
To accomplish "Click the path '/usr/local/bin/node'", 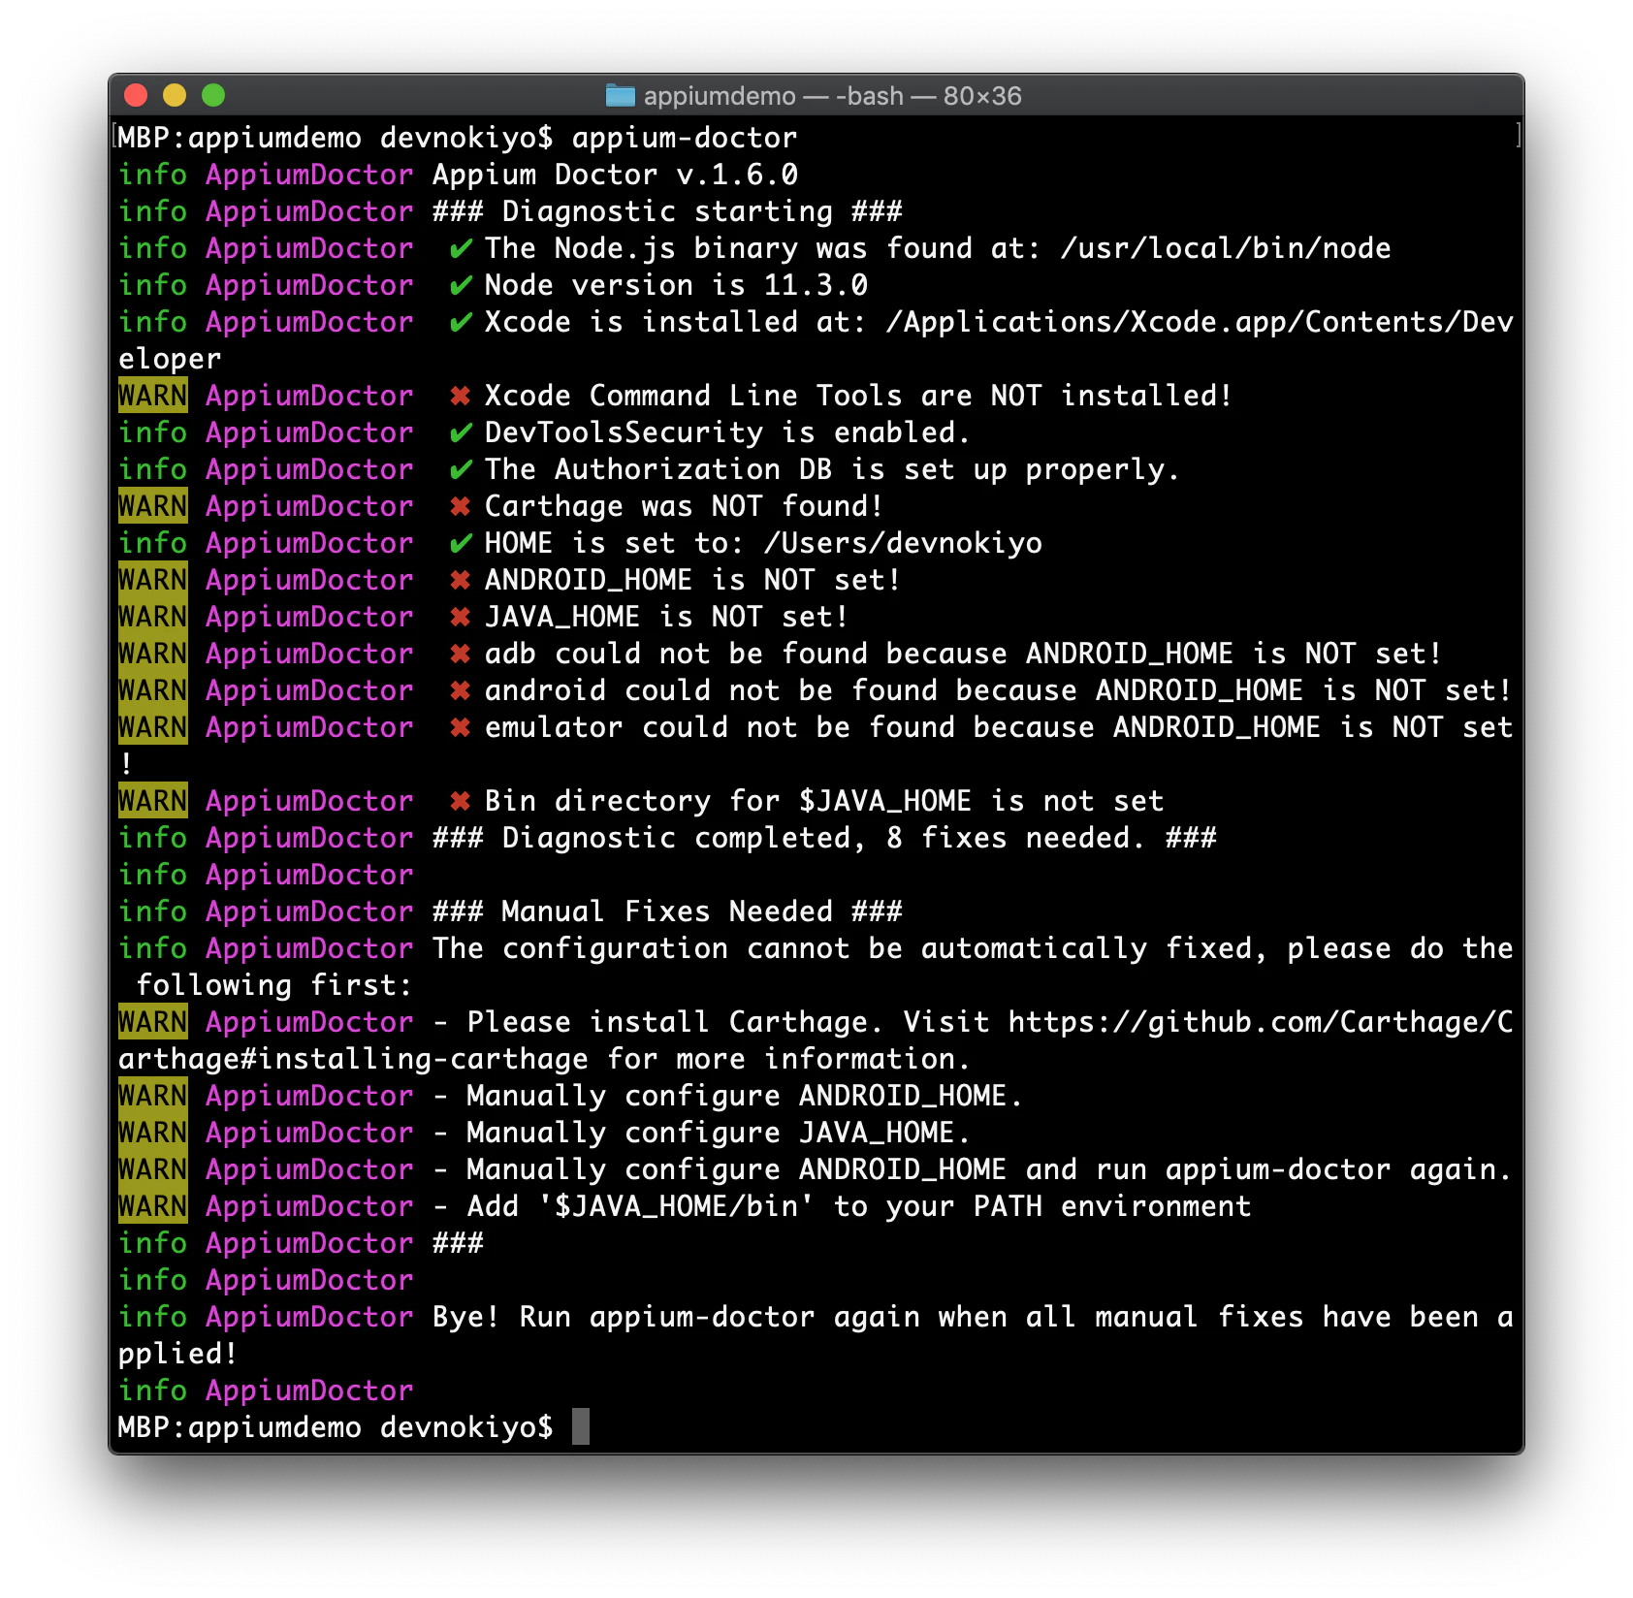I will 1226,248.
